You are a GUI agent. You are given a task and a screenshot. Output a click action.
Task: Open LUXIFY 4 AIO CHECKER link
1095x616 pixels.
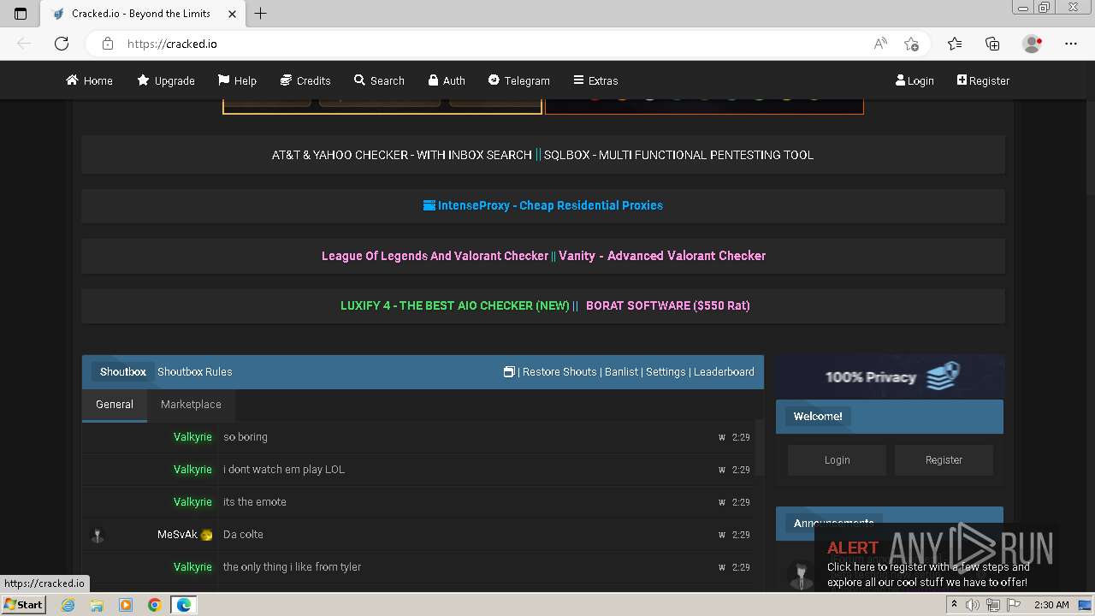(x=455, y=305)
